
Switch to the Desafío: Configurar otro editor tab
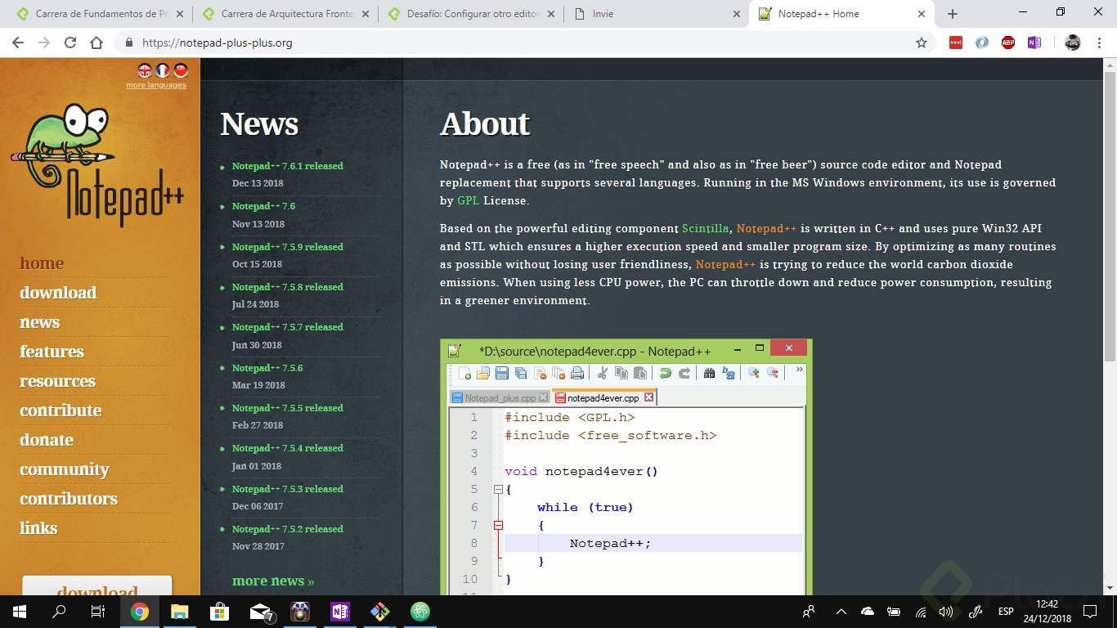click(471, 14)
